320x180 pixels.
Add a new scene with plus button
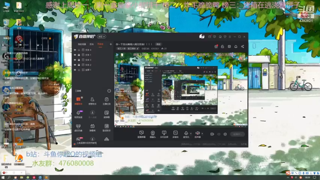pos(111,44)
